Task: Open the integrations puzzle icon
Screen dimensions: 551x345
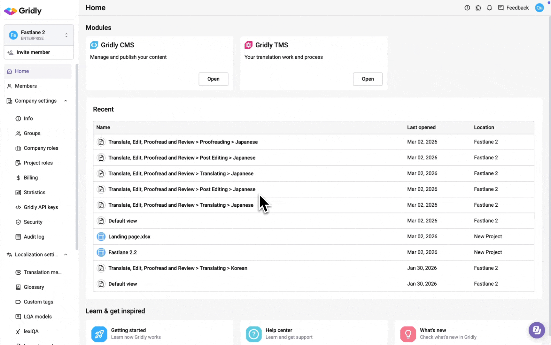Action: point(478,8)
